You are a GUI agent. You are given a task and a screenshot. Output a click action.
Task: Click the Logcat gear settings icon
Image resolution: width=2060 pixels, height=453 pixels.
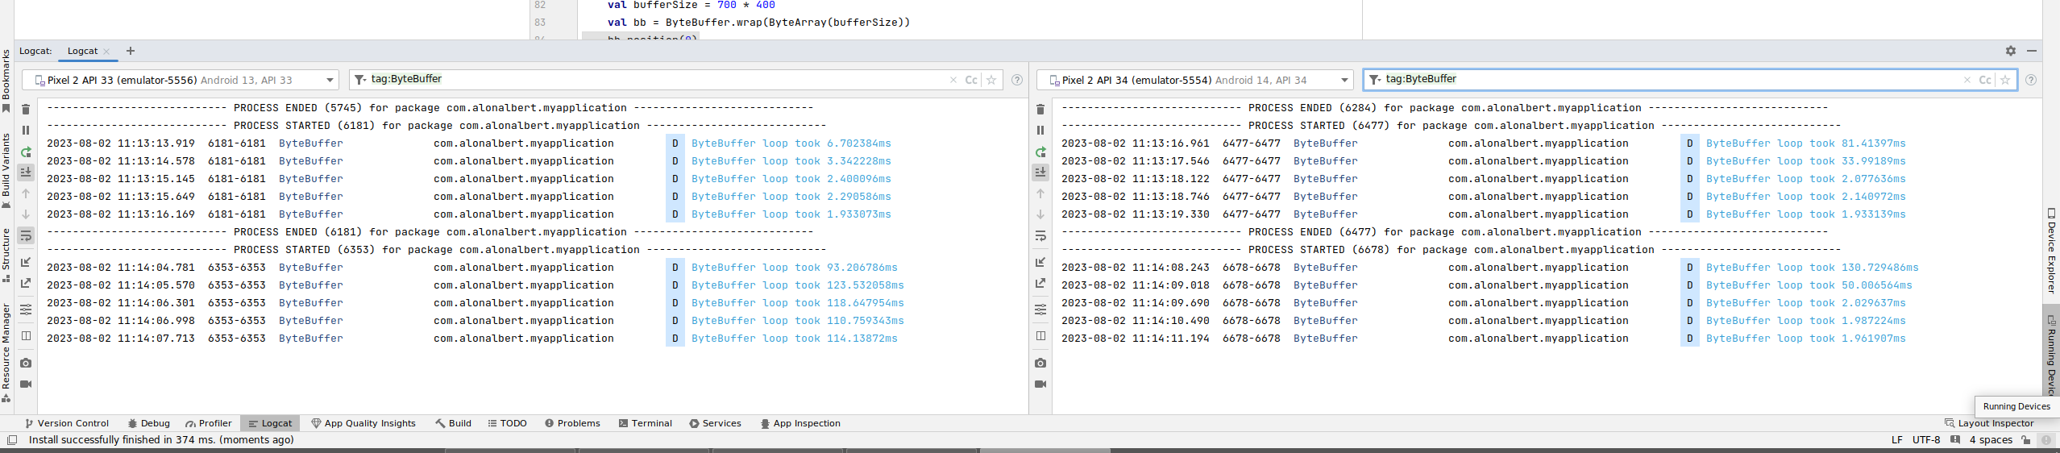point(2011,51)
